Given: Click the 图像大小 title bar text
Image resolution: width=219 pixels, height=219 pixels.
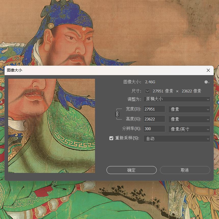Looking at the screenshot, I should click(x=15, y=70).
